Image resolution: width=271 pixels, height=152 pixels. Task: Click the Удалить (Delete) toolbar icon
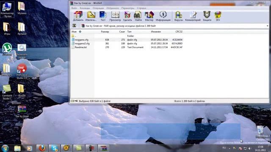pyautogui.click(x=127, y=16)
